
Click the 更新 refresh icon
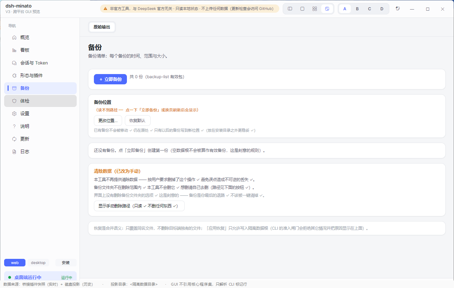pyautogui.click(x=14, y=139)
